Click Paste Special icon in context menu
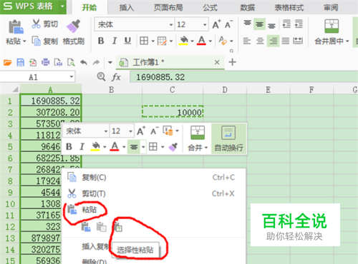Image resolution: width=358 pixels, height=264 pixels. [117, 227]
